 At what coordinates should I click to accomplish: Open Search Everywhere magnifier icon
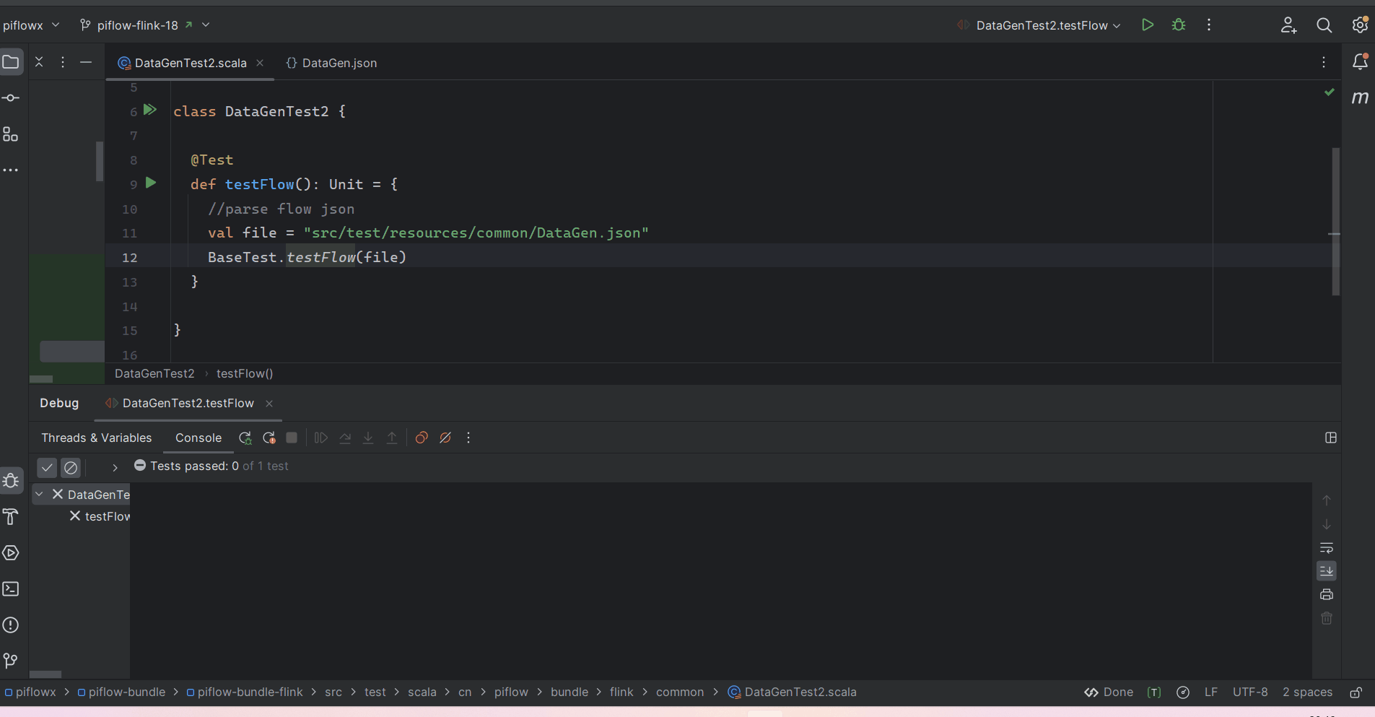(x=1324, y=25)
